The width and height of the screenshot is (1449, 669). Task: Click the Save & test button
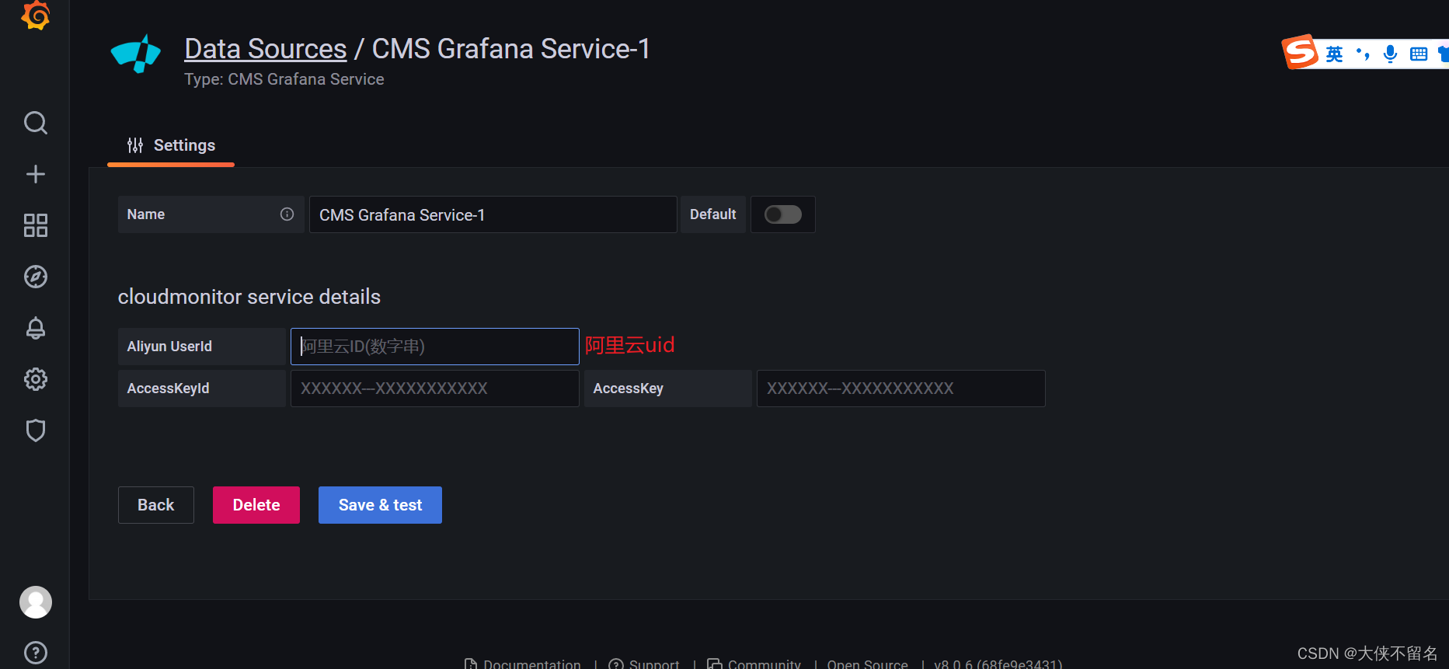(x=381, y=505)
